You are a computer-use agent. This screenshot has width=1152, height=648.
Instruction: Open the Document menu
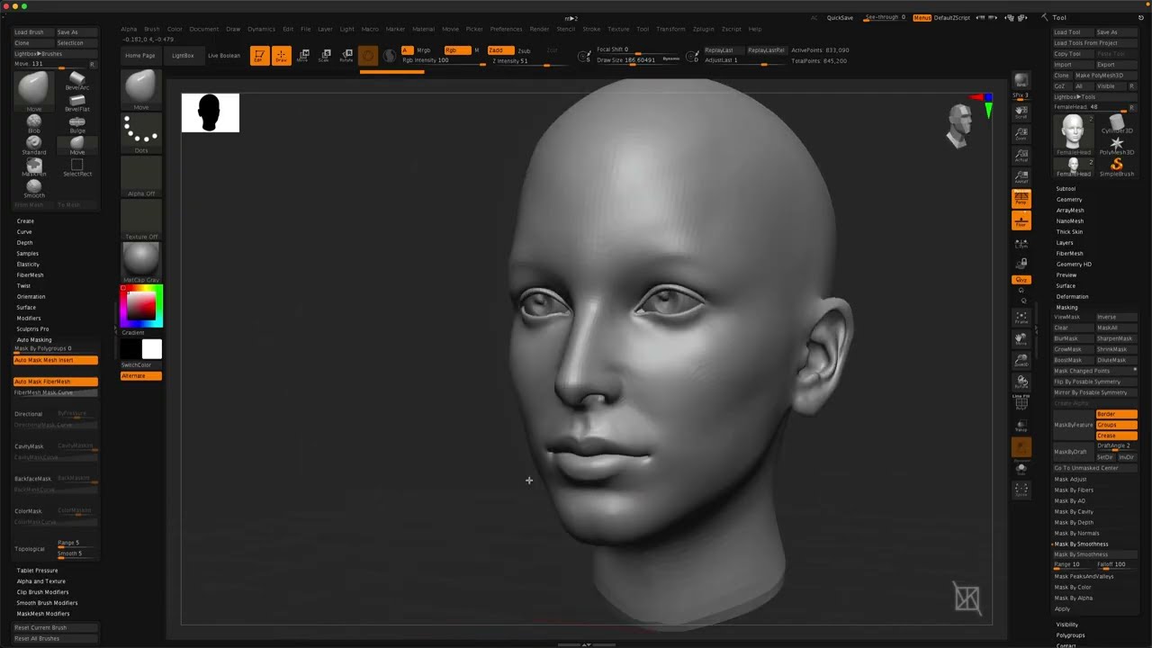(203, 29)
